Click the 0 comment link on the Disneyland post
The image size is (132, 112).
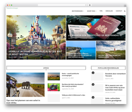23,57
